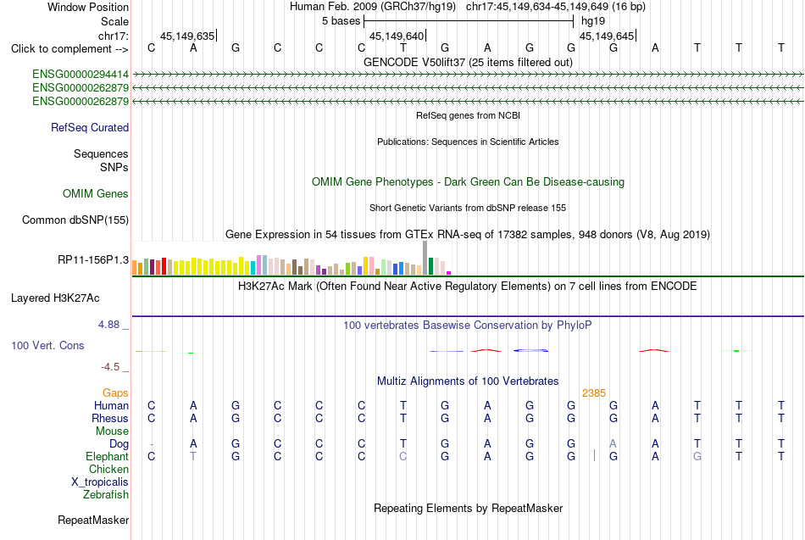Click the X_tropicalis species row label
The width and height of the screenshot is (805, 540).
pyautogui.click(x=100, y=482)
